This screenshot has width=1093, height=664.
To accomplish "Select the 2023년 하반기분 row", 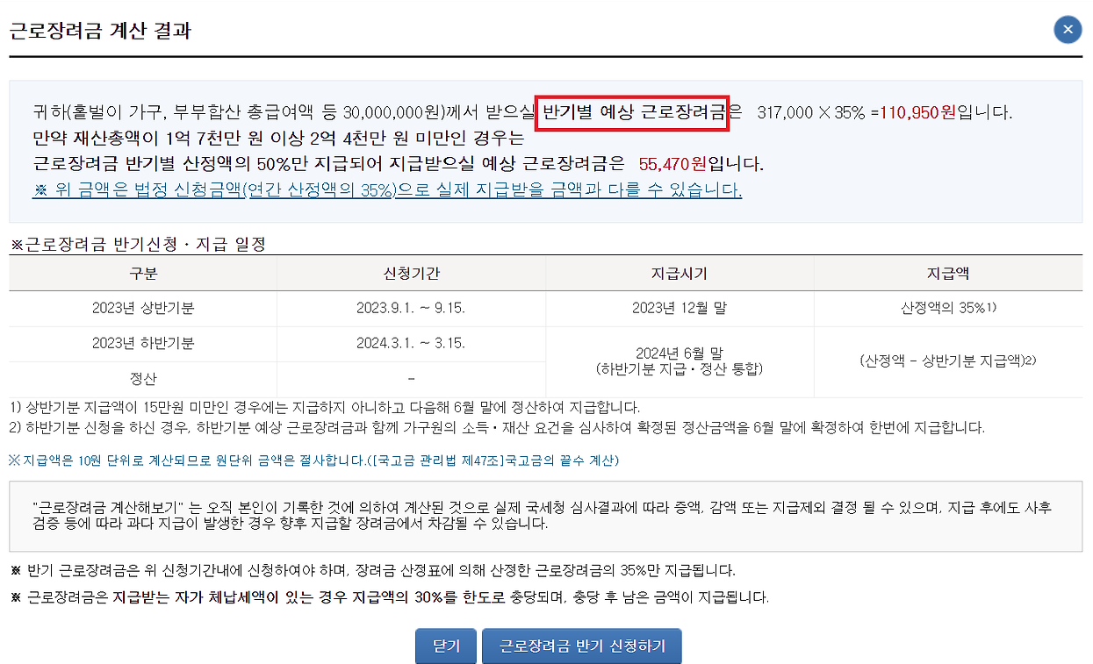I will (143, 342).
